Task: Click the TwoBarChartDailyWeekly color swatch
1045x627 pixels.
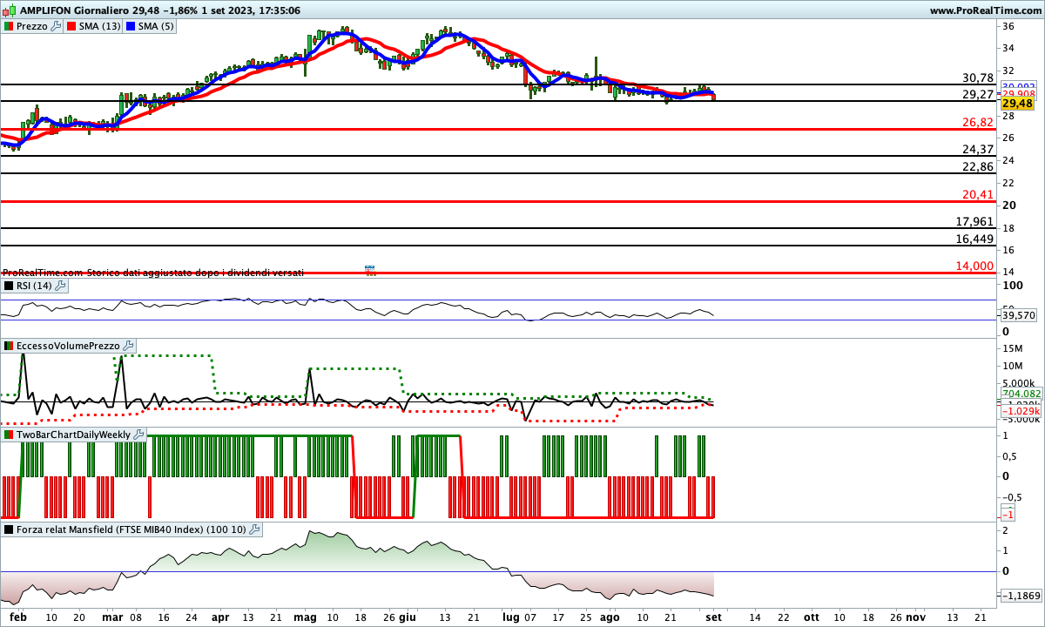Action: click(10, 434)
